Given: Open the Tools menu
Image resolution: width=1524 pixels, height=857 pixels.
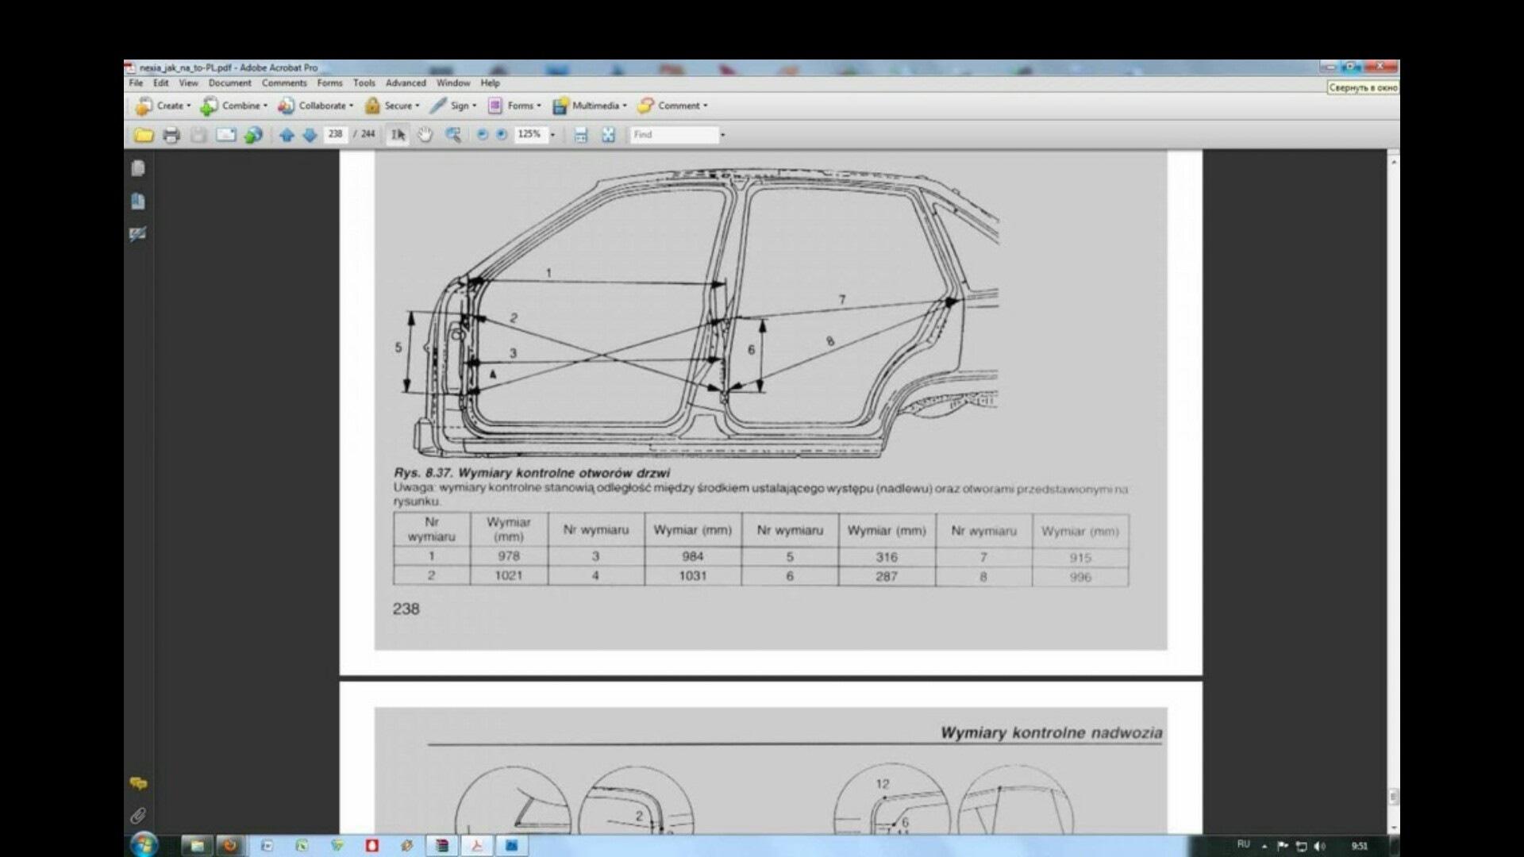Looking at the screenshot, I should click(364, 83).
